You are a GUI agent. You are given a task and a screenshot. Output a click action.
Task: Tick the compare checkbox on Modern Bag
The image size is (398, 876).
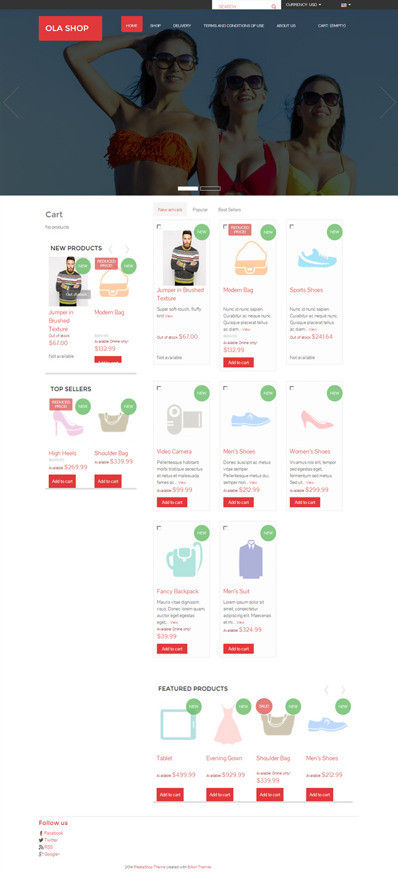click(x=226, y=227)
